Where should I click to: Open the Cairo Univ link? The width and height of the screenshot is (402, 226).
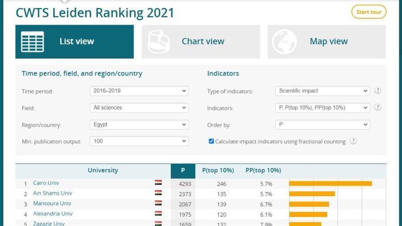(46, 183)
